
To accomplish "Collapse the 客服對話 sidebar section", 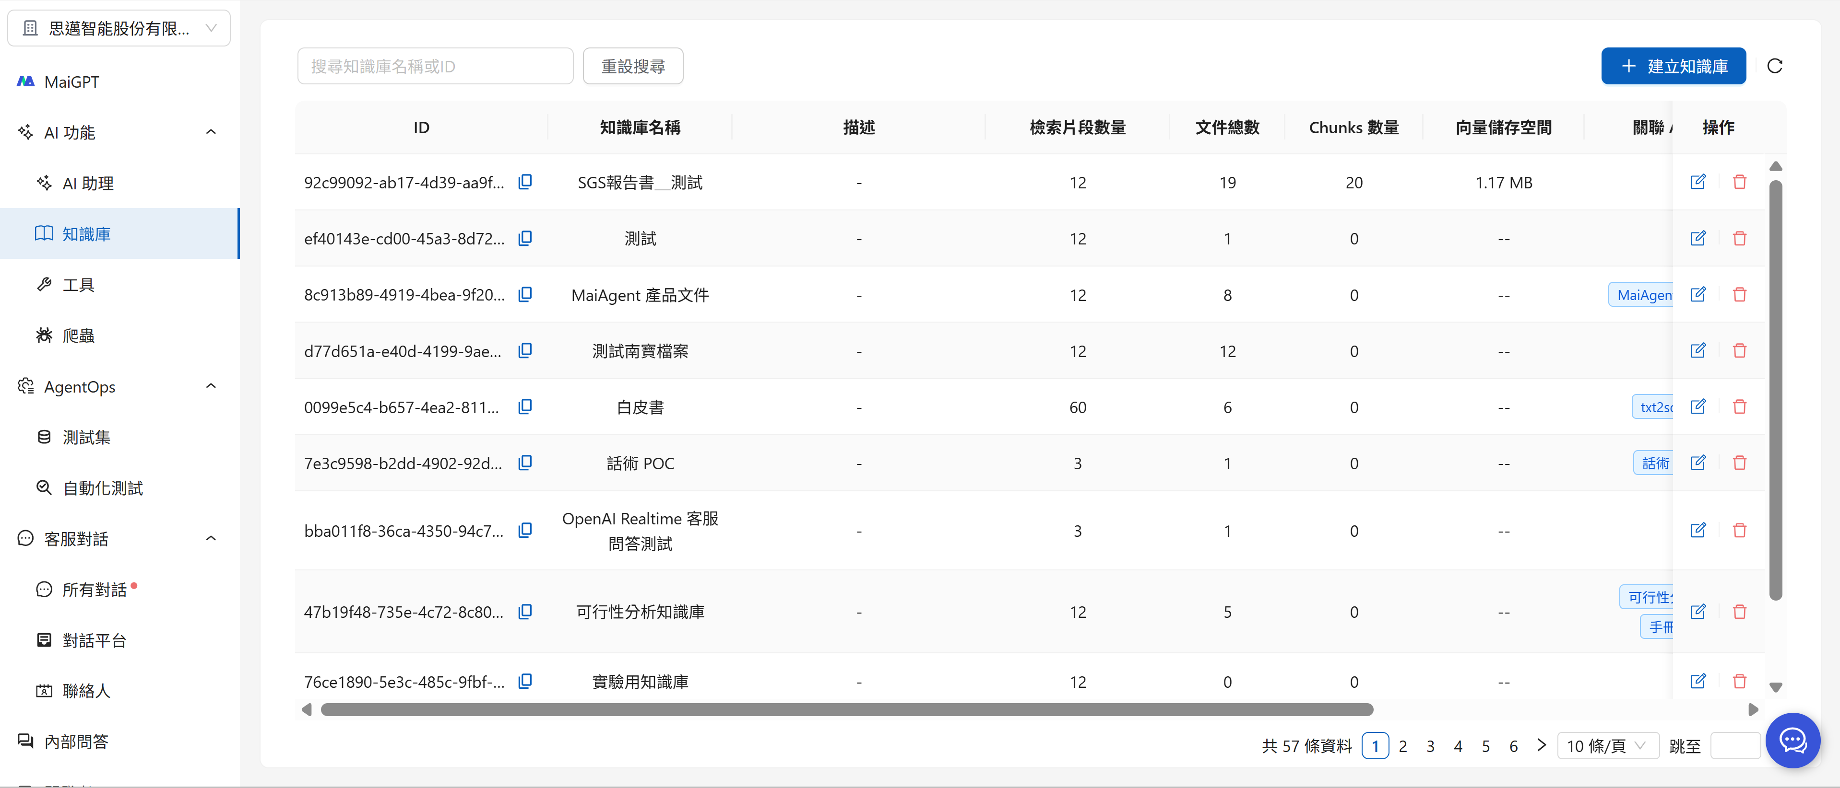I will coord(211,539).
